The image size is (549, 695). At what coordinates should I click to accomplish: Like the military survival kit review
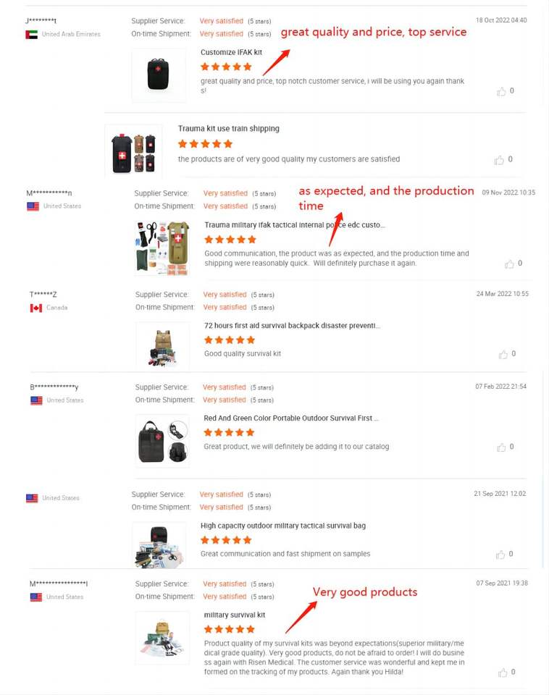coord(503,673)
